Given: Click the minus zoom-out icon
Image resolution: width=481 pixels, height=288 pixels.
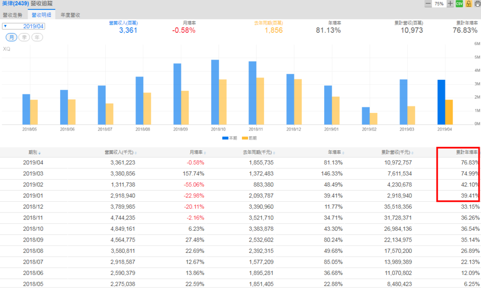Looking at the screenshot, I should (428, 4).
